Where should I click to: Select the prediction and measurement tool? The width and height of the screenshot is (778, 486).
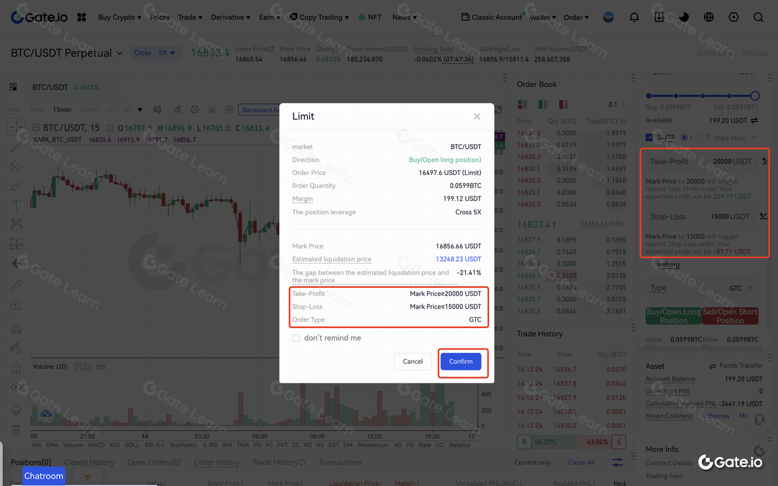[16, 244]
